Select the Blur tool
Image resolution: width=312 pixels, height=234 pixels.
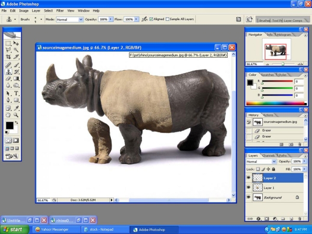(8, 85)
